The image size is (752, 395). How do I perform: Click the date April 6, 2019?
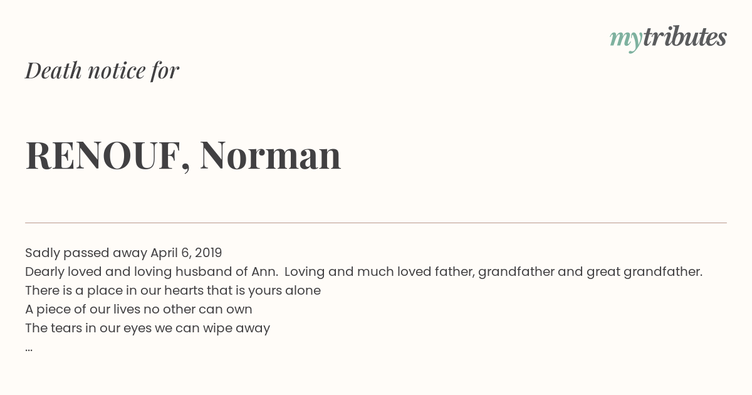coord(186,253)
